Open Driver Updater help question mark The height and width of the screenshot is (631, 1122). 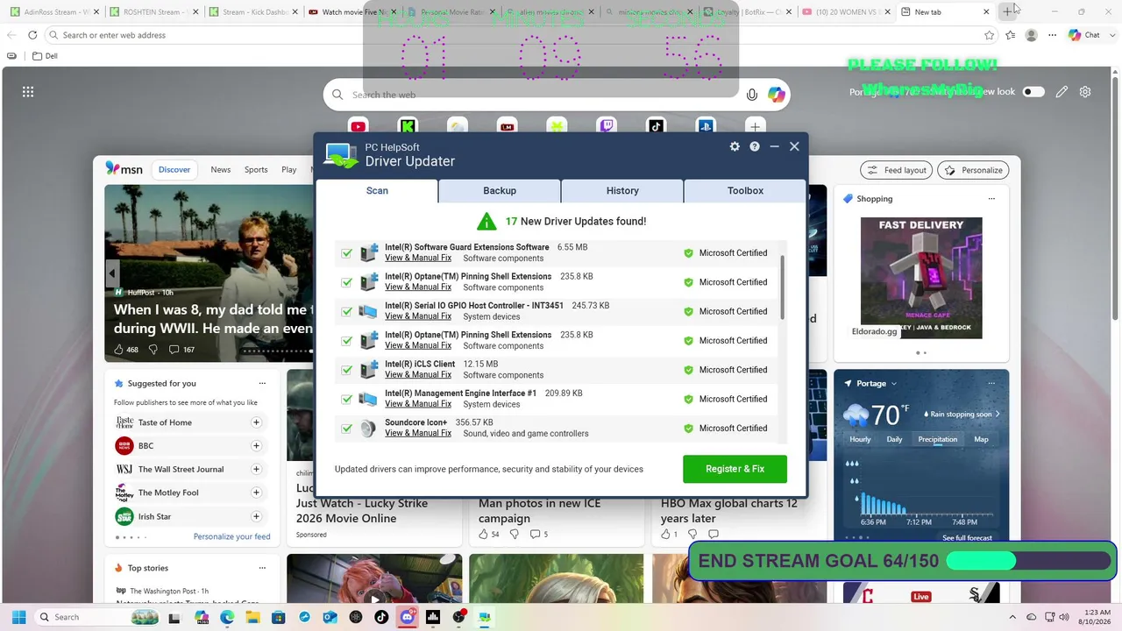click(755, 146)
